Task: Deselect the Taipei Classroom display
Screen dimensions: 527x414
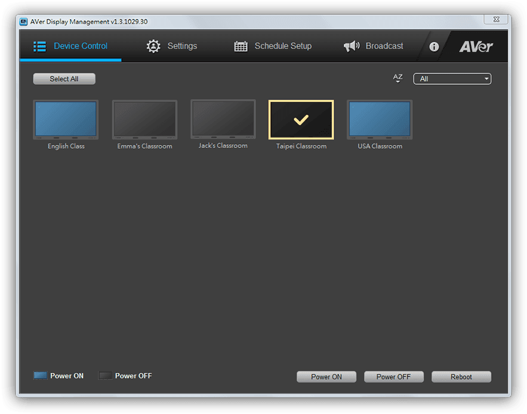Action: click(301, 119)
